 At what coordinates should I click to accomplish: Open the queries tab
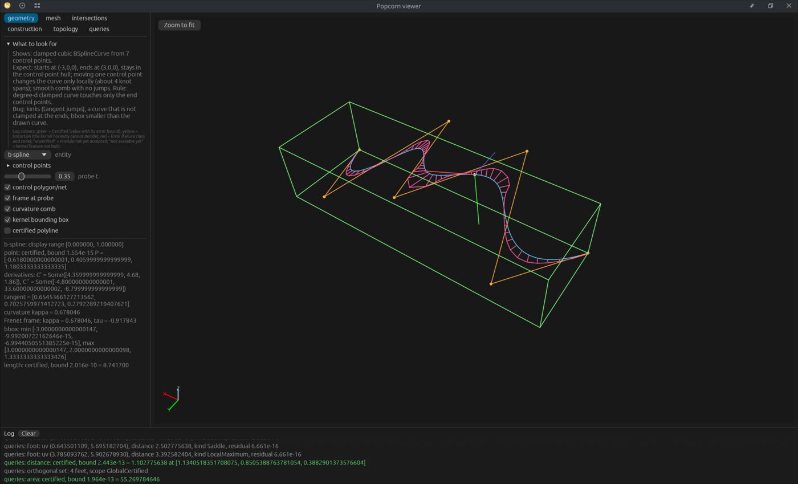99,29
